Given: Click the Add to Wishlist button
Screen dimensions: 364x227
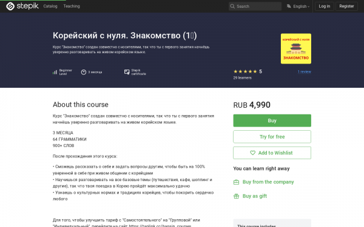Looking at the screenshot, I should pyautogui.click(x=272, y=153).
